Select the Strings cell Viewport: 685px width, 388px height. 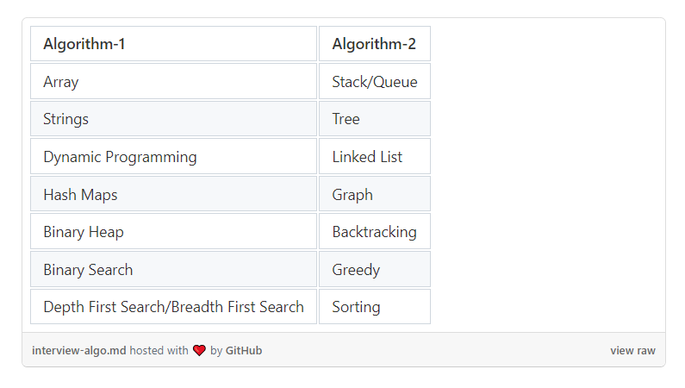173,119
